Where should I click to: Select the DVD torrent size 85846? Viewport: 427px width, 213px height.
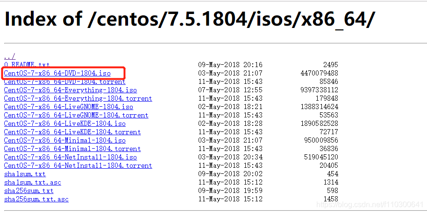coord(329,82)
